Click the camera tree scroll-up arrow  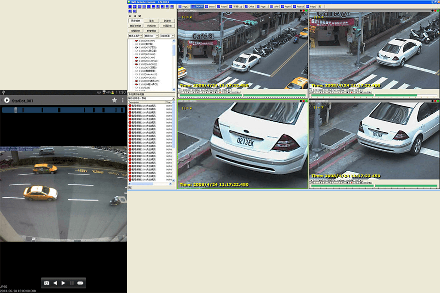[x=174, y=41]
